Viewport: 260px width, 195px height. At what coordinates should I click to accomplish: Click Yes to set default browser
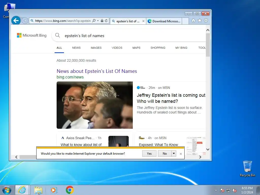coord(149,154)
